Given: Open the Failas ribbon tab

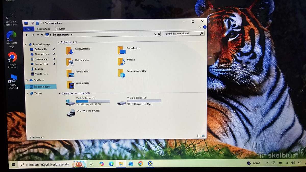Looking at the screenshot, I should click(x=29, y=29).
